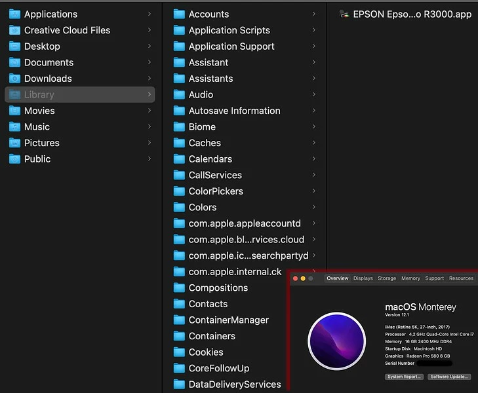Click the ColorPickers folder icon
This screenshot has width=478, height=393.
click(179, 191)
